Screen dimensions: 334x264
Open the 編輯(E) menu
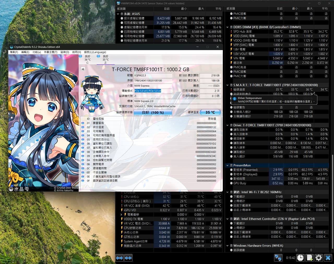coord(25,52)
